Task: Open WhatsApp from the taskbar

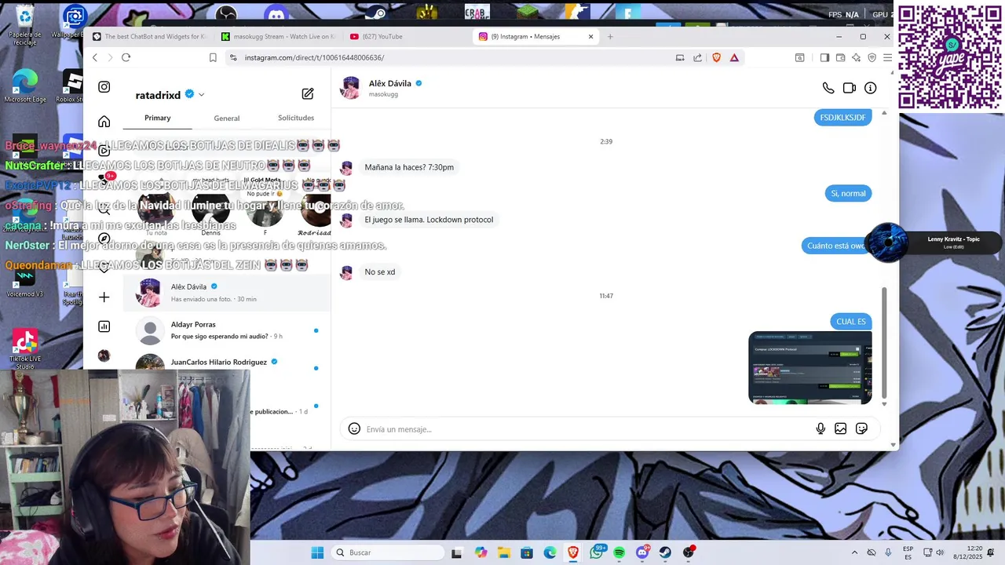Action: (x=597, y=551)
